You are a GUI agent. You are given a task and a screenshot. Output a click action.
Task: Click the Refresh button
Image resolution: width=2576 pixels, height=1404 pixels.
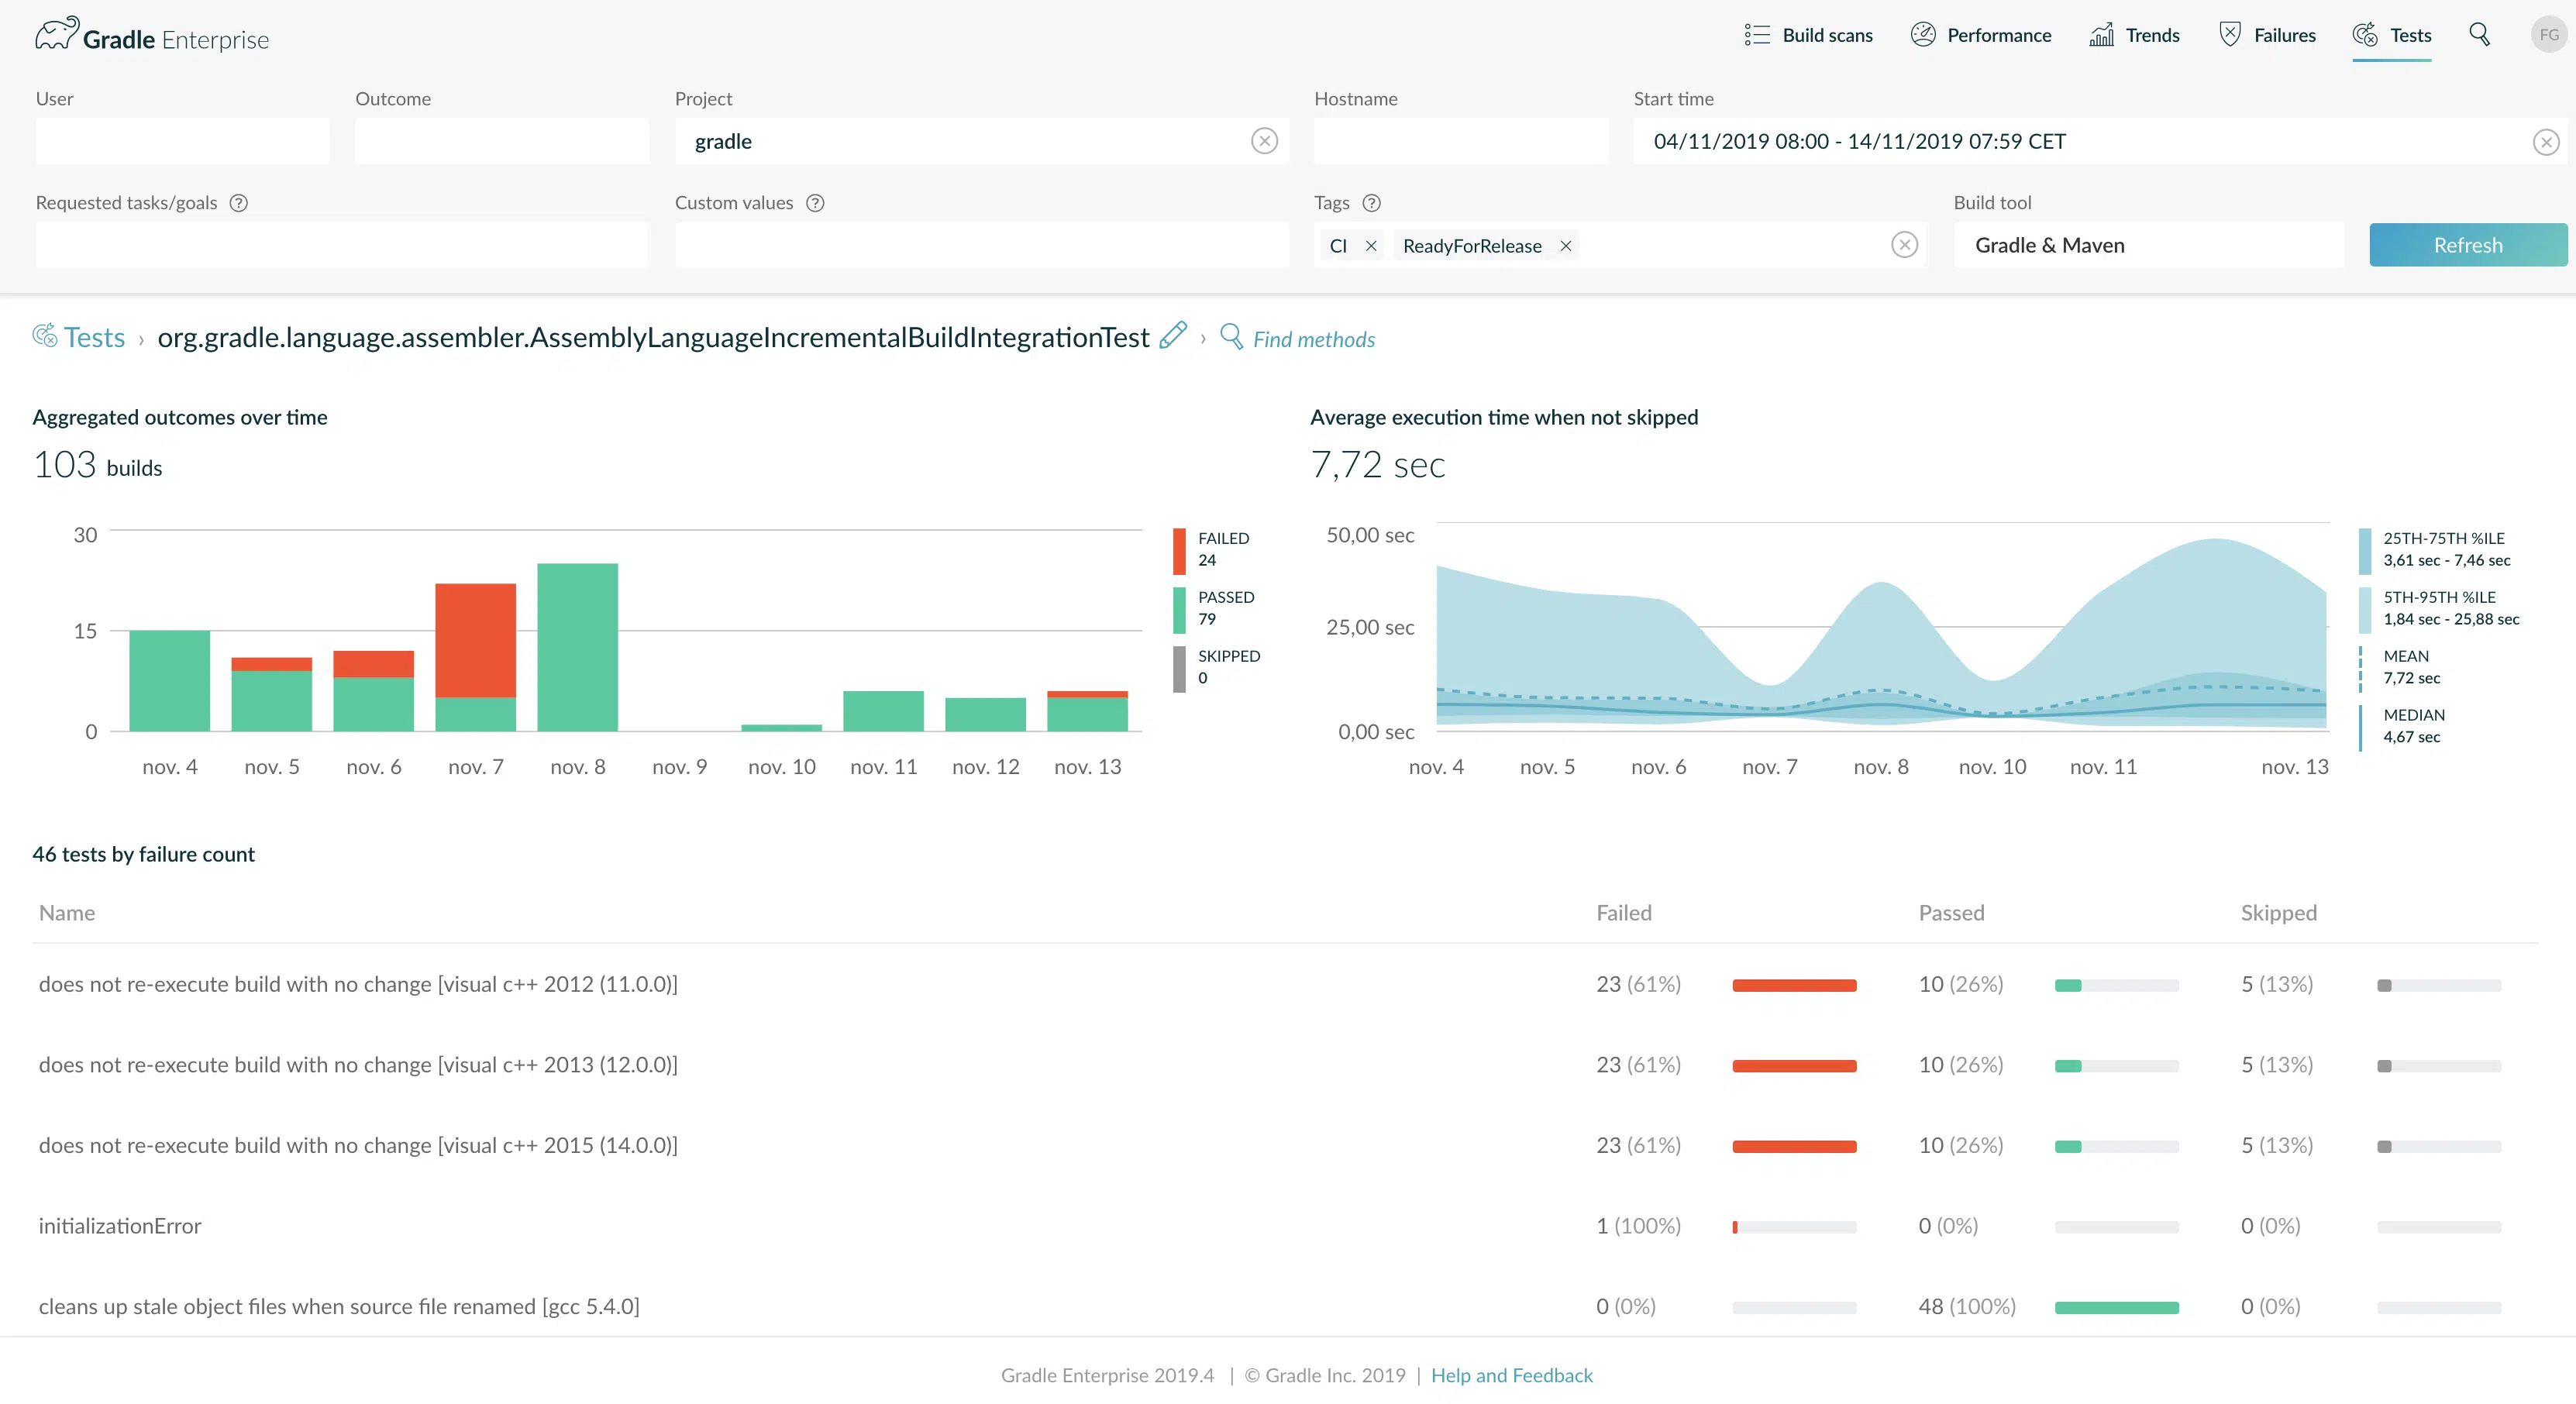click(2468, 245)
